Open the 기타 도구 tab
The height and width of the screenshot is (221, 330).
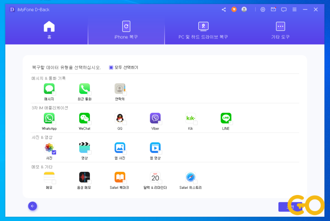[280, 31]
